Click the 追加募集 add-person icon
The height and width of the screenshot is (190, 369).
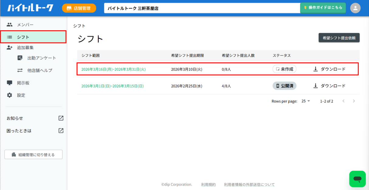pyautogui.click(x=10, y=48)
